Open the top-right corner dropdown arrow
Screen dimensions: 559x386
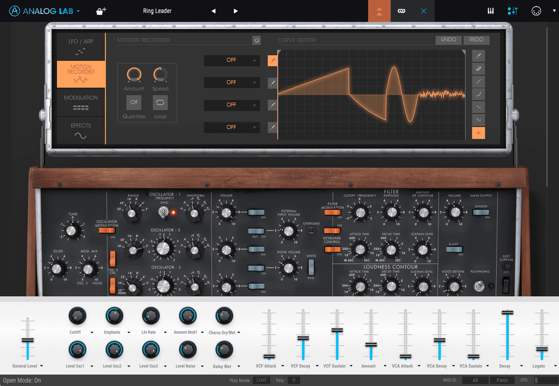(554, 11)
